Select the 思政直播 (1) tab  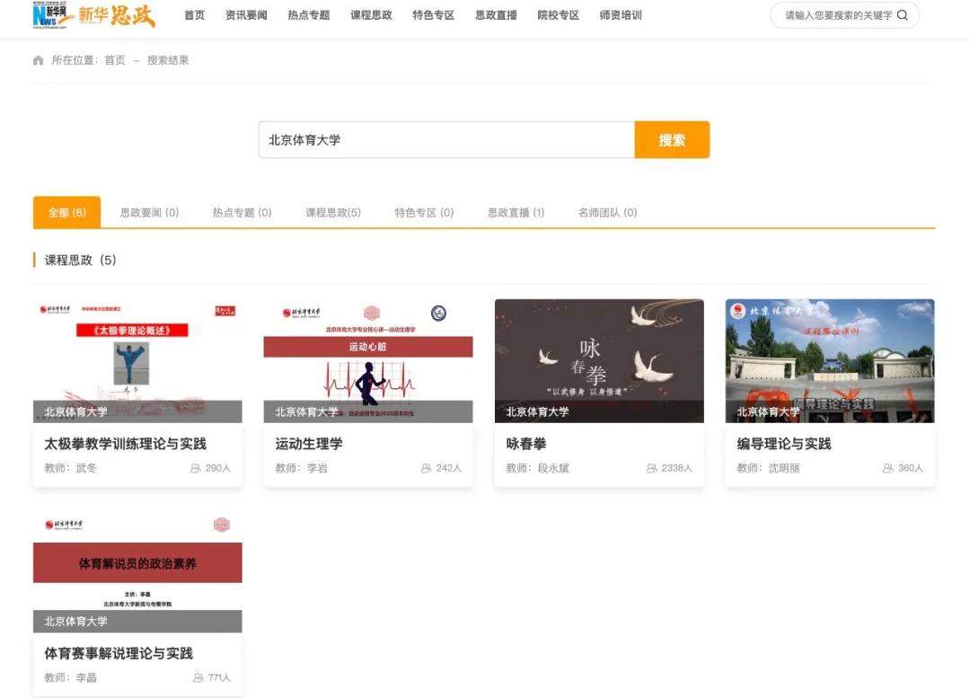tap(515, 212)
